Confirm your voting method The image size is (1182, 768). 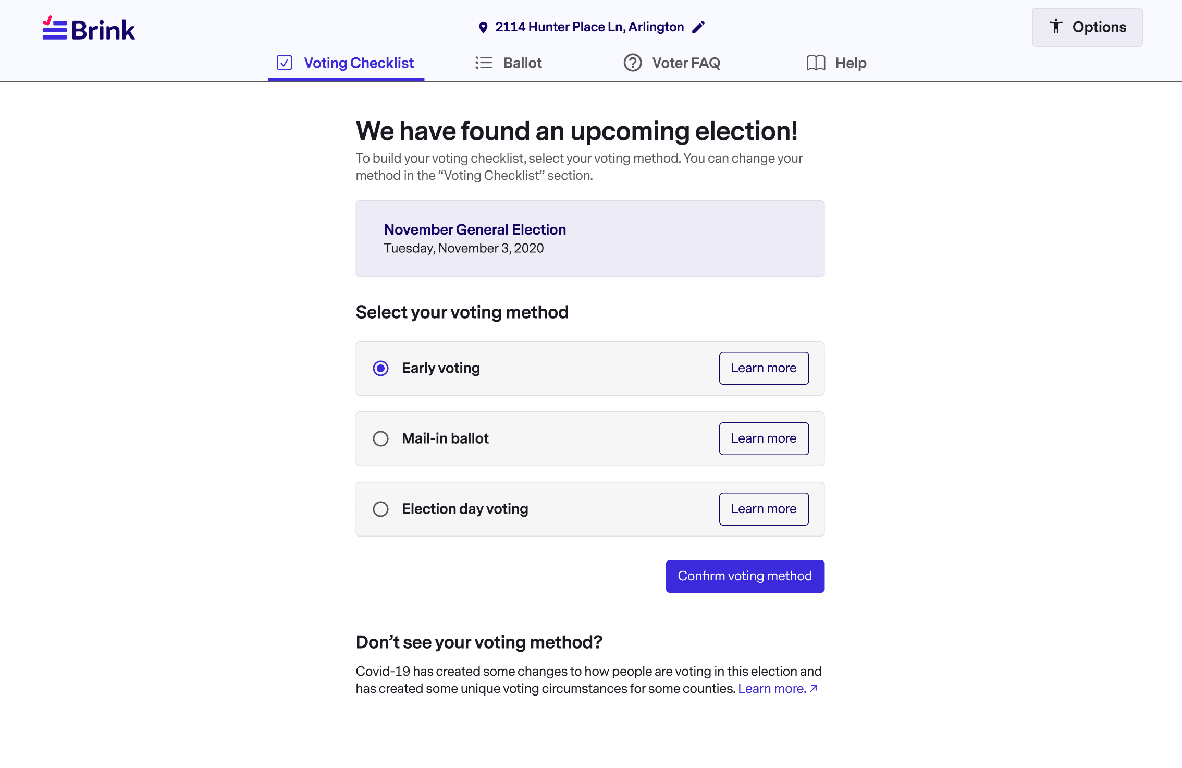point(745,576)
